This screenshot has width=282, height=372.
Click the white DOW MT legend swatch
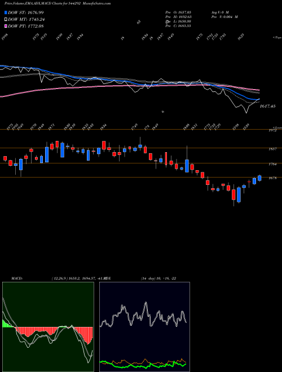point(6,19)
